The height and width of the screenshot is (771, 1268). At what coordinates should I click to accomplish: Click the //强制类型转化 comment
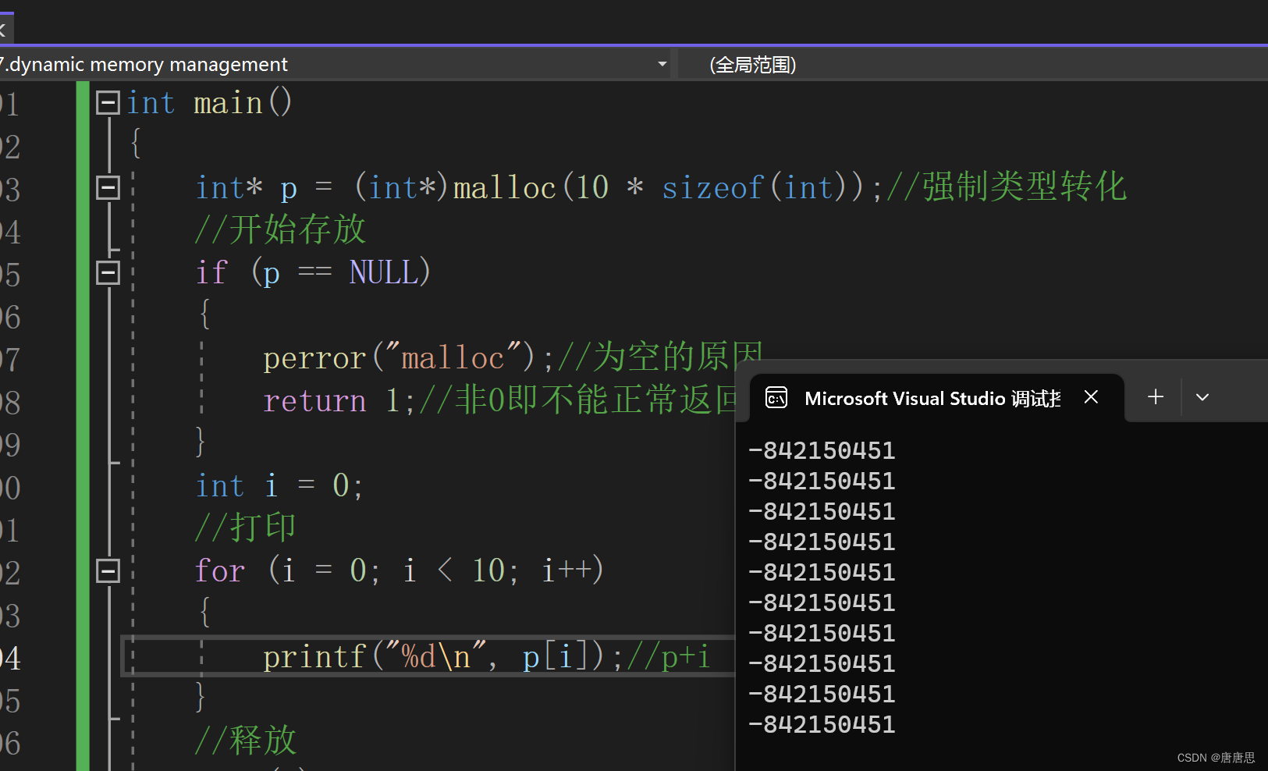coord(1007,187)
